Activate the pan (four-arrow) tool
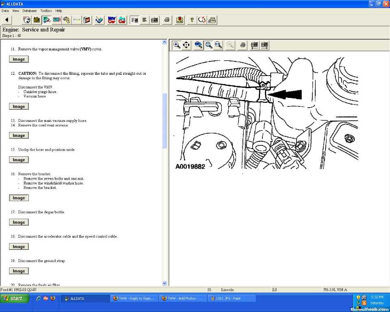390x312 pixels. [186, 45]
